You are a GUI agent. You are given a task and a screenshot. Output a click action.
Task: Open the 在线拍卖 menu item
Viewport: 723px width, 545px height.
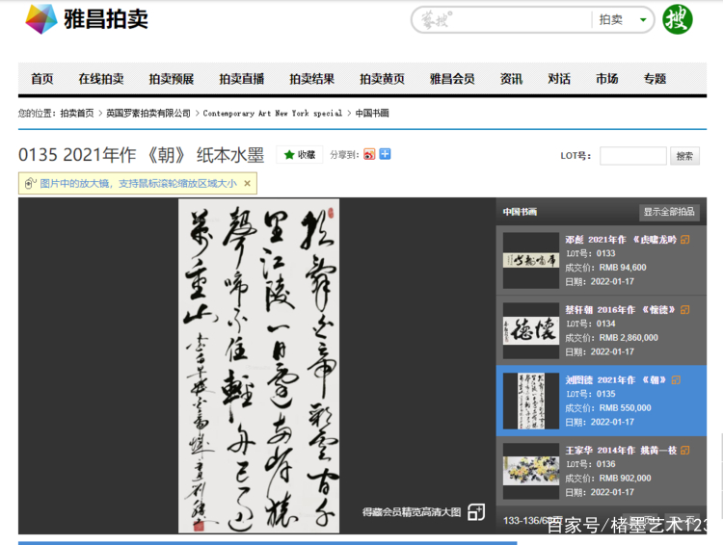(x=101, y=79)
